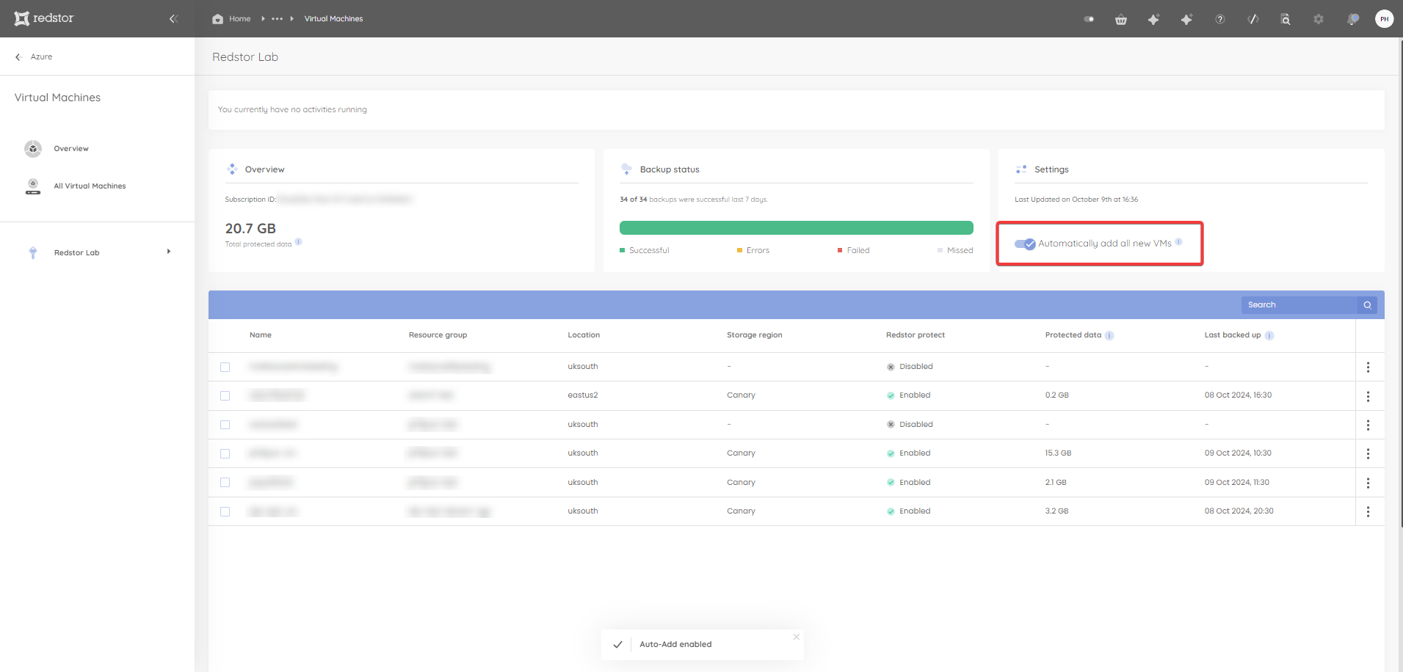Viewport: 1403px width, 672px height.
Task: Toggle Automatically add all new VMs switch
Action: pyautogui.click(x=1025, y=244)
